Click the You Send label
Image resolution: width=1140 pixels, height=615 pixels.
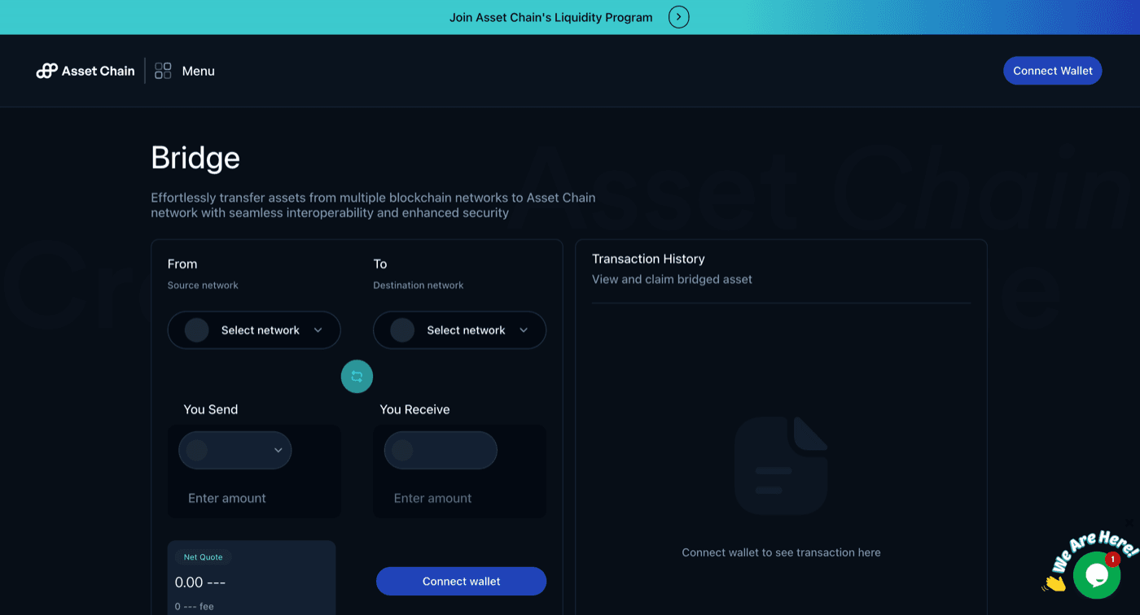(x=211, y=409)
